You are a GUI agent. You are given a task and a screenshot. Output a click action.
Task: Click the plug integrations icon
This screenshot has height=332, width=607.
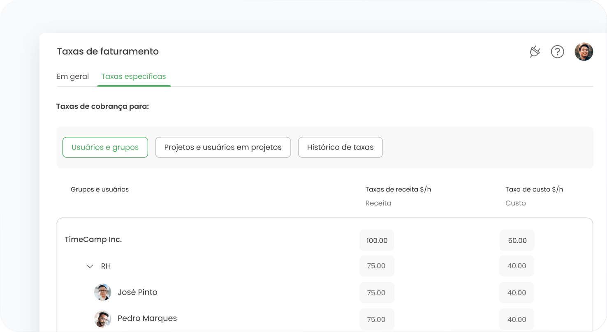(535, 52)
